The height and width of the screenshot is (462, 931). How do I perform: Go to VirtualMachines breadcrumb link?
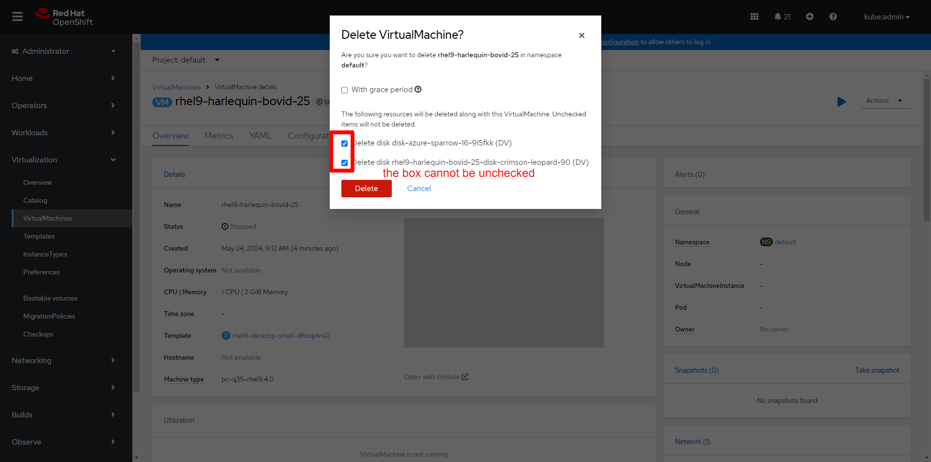177,88
